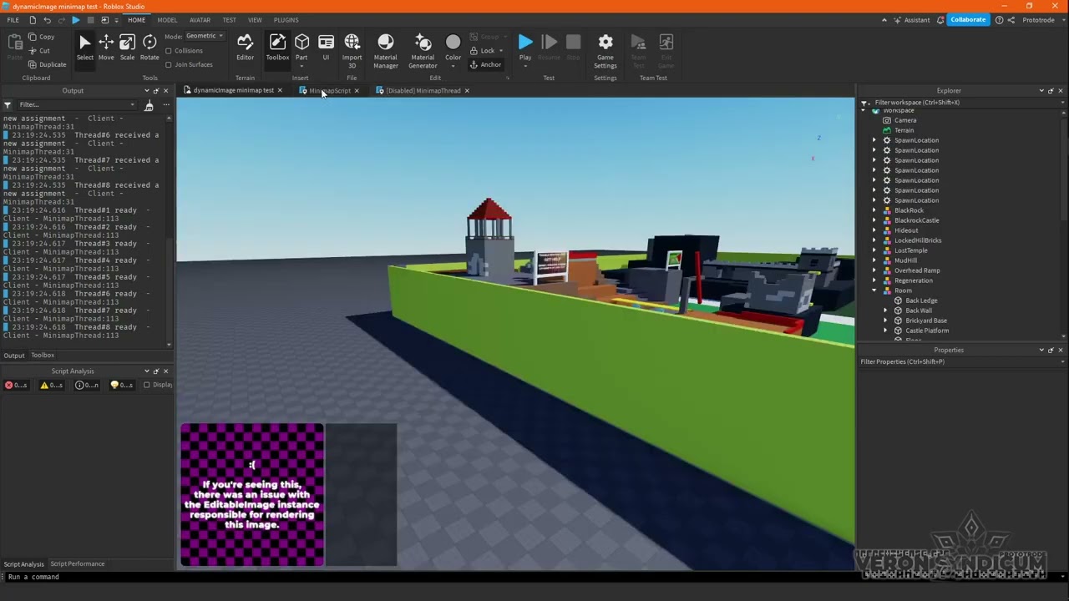Image resolution: width=1069 pixels, height=601 pixels.
Task: Expand the Back Wall part in Explorer
Action: click(x=886, y=311)
